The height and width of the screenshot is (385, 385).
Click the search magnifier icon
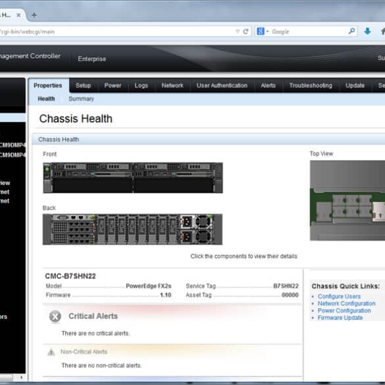(351, 31)
